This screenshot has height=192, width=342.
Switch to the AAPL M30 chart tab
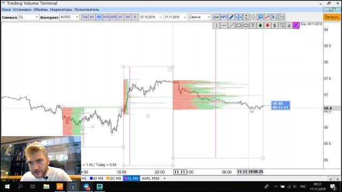coord(151,179)
